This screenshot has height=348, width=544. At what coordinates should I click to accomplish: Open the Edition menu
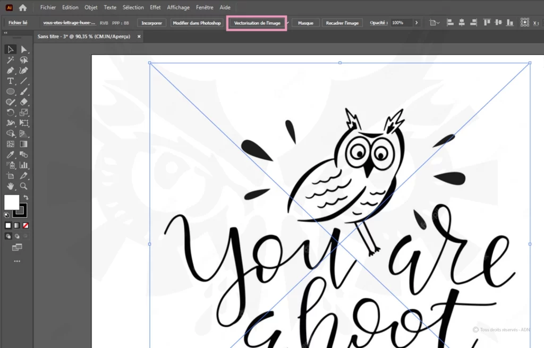click(70, 7)
